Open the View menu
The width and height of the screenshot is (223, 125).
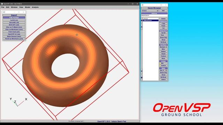coord(21,7)
